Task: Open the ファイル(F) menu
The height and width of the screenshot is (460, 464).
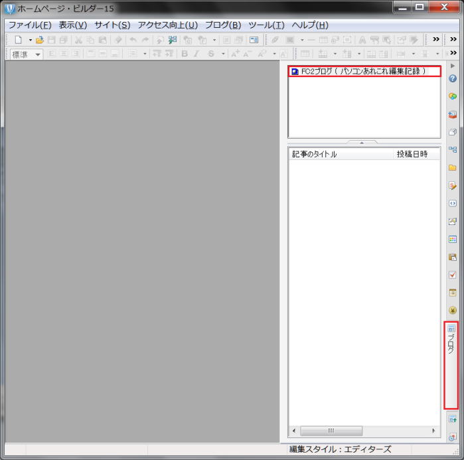Action: coord(30,25)
